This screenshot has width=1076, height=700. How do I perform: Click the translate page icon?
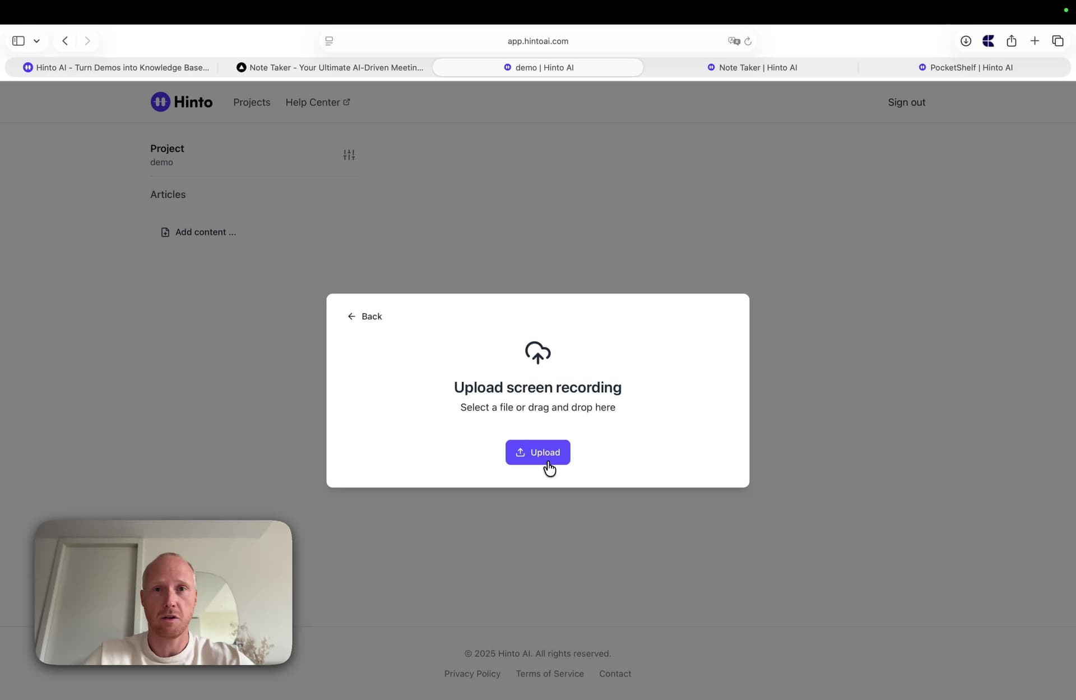coord(733,41)
